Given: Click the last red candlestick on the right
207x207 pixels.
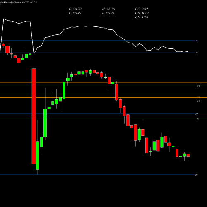Looking at the screenshot, I should (x=188, y=155).
